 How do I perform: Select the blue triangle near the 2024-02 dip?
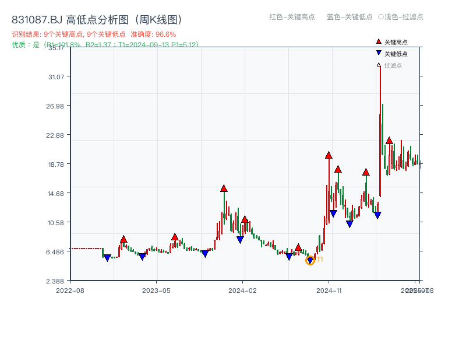point(240,239)
